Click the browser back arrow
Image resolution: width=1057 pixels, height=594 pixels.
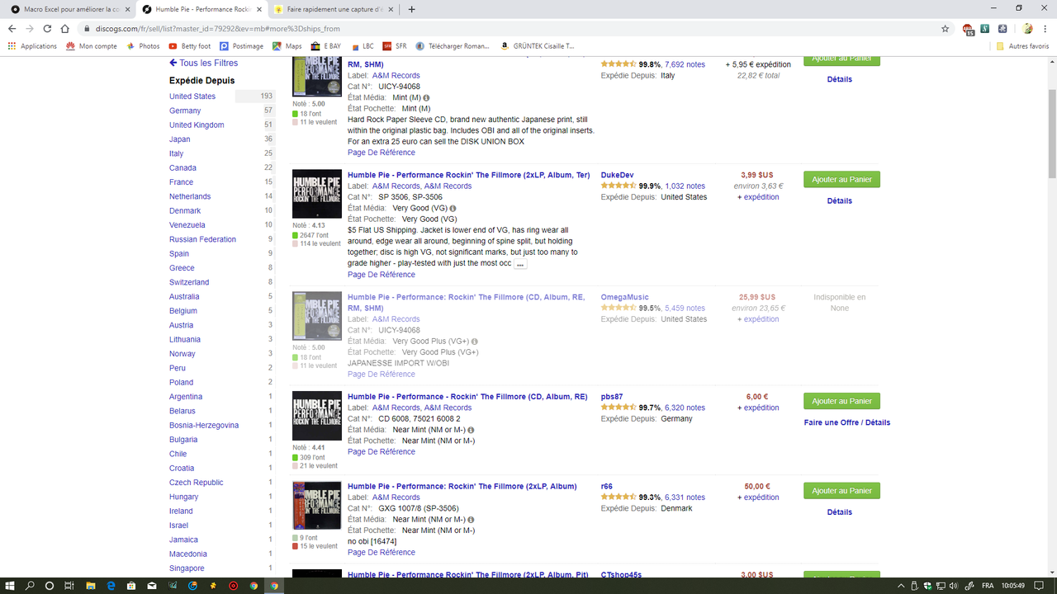coord(12,28)
